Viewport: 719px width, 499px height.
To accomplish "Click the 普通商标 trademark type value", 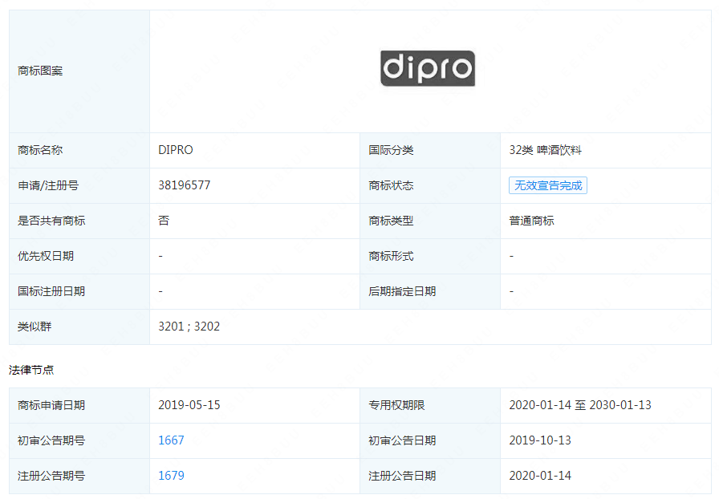I will (x=531, y=221).
